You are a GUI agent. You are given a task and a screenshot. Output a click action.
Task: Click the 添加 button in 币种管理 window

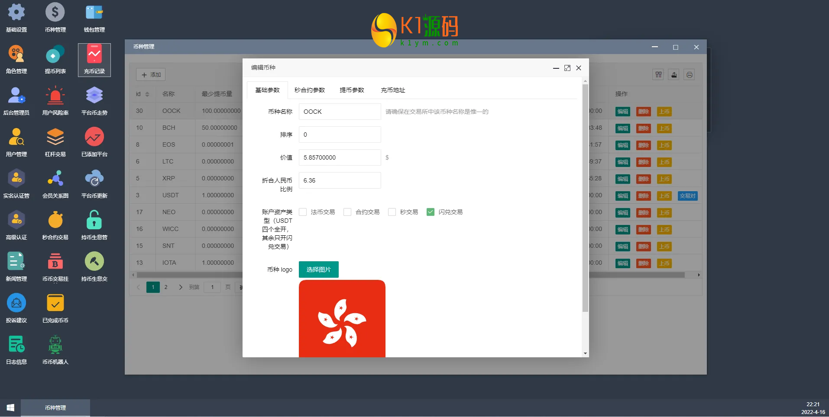[151, 74]
